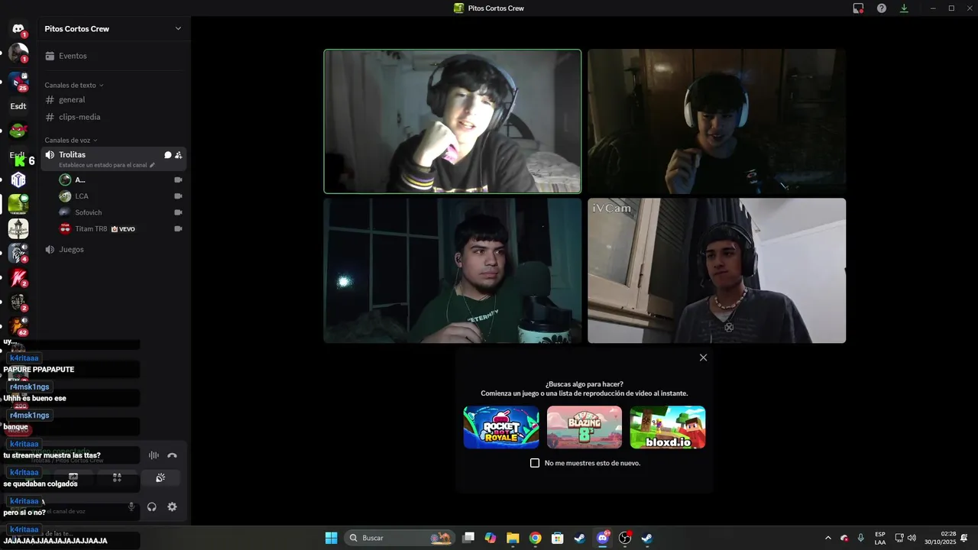The width and height of the screenshot is (978, 550).
Task: Click the Windows taskbar search box
Action: [x=400, y=538]
